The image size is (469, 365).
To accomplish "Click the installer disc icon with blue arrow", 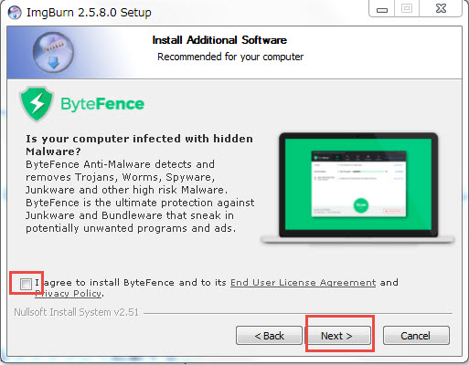I will (53, 52).
